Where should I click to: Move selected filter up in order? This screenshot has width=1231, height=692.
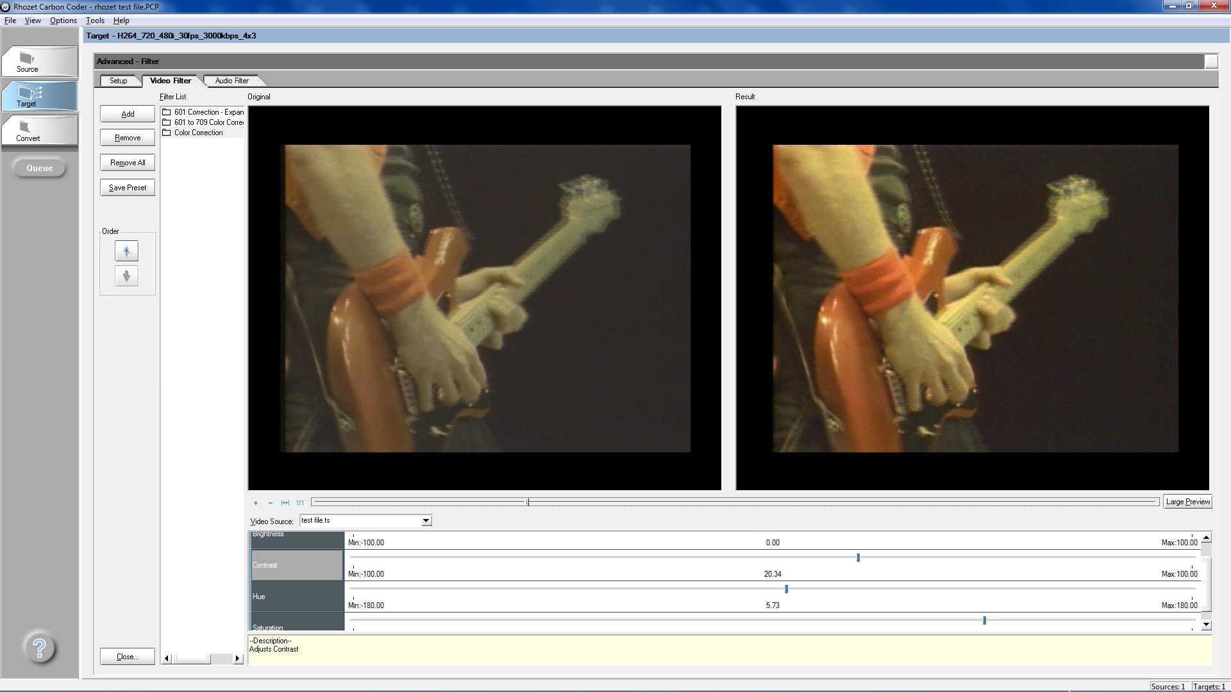pyautogui.click(x=126, y=251)
